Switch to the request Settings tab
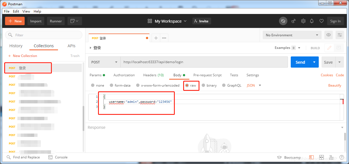349x164 pixels. [253, 75]
